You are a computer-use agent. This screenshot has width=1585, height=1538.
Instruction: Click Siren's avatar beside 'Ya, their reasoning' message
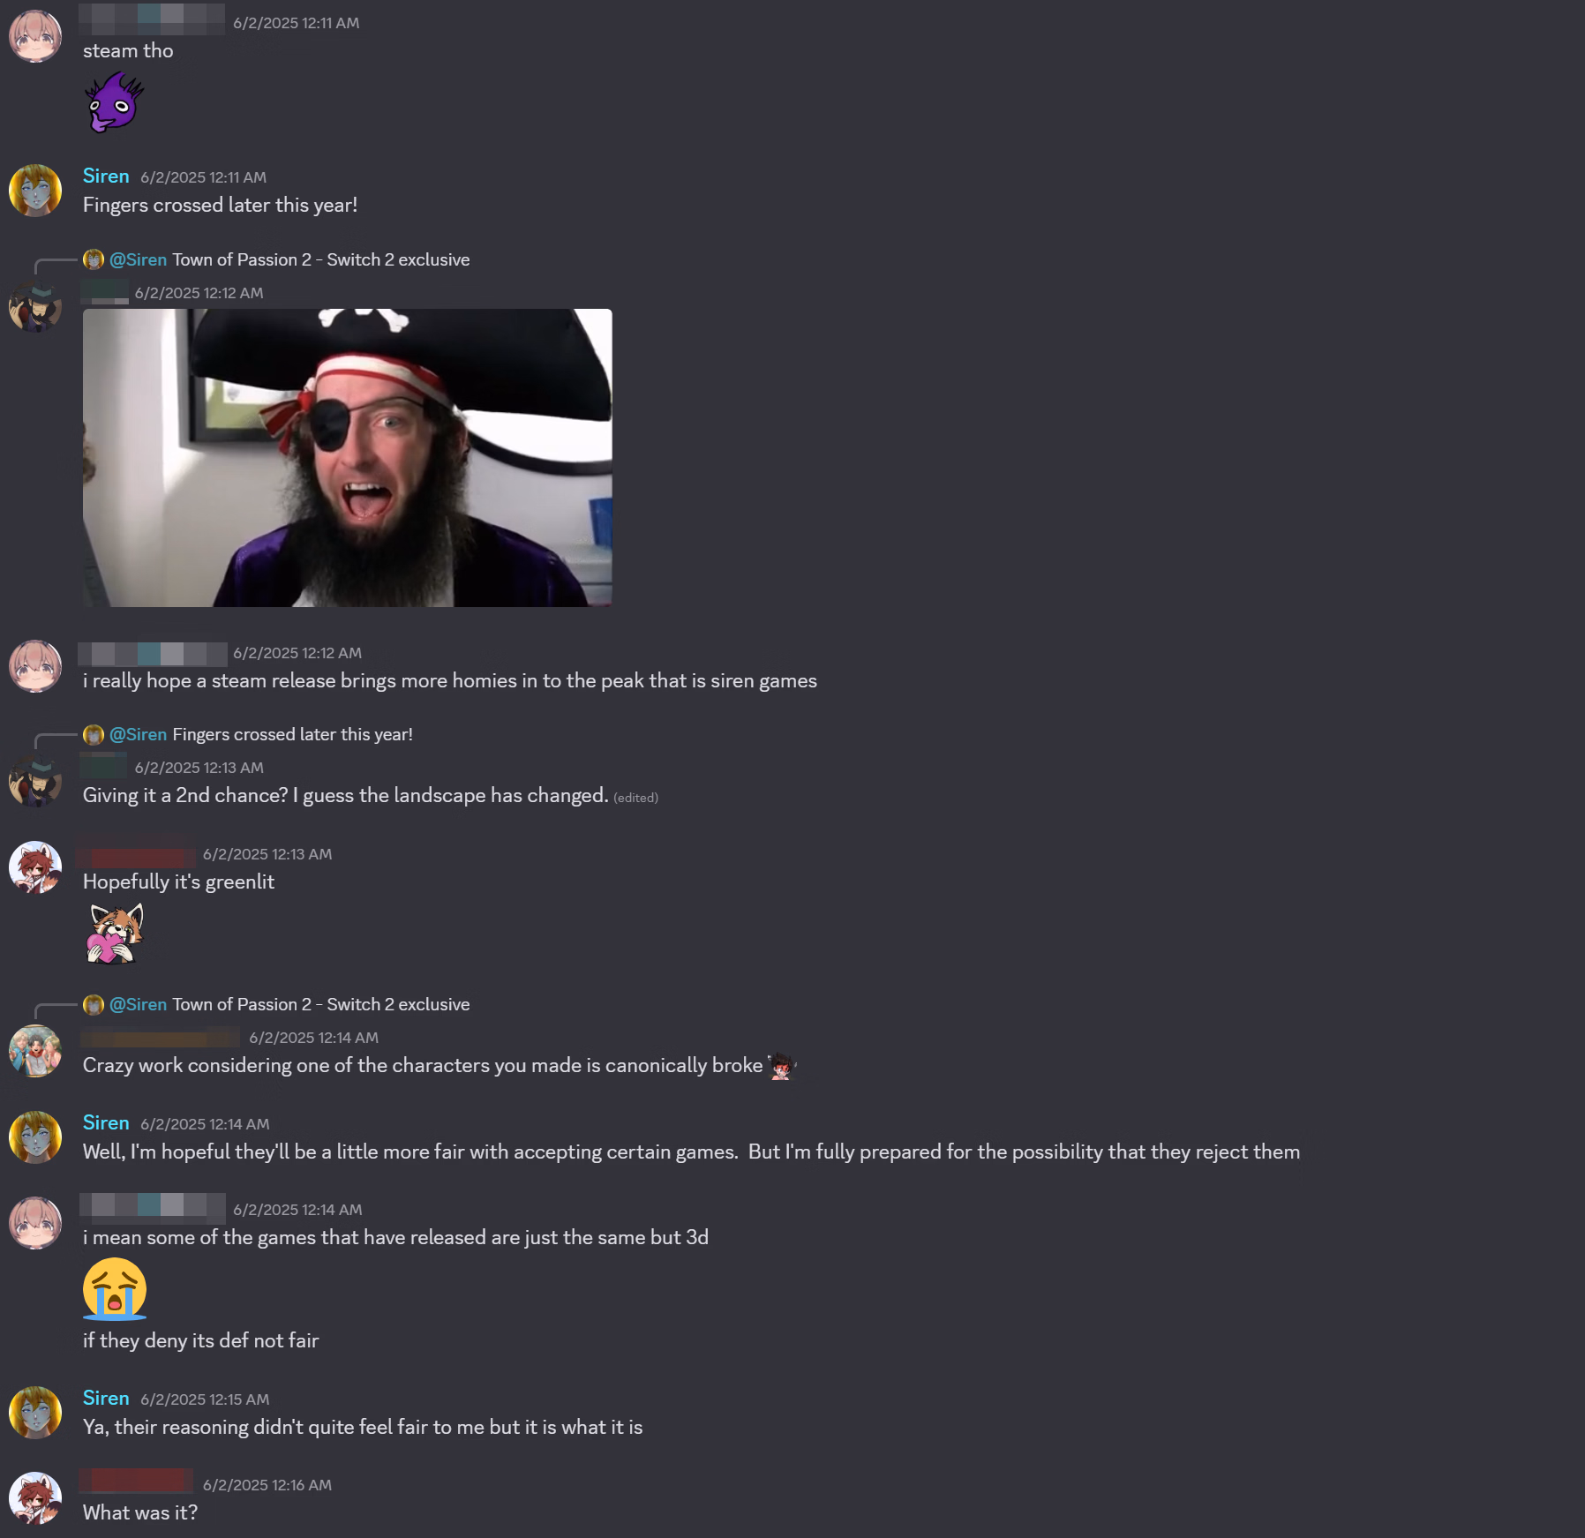(x=35, y=1413)
